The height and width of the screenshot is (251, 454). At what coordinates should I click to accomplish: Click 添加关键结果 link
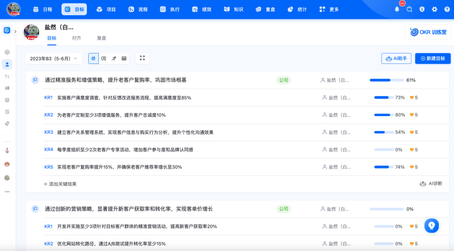60,184
